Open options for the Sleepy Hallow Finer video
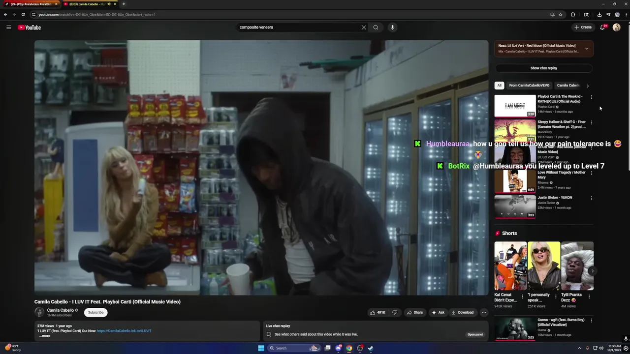Image resolution: width=630 pixels, height=354 pixels. (592, 122)
